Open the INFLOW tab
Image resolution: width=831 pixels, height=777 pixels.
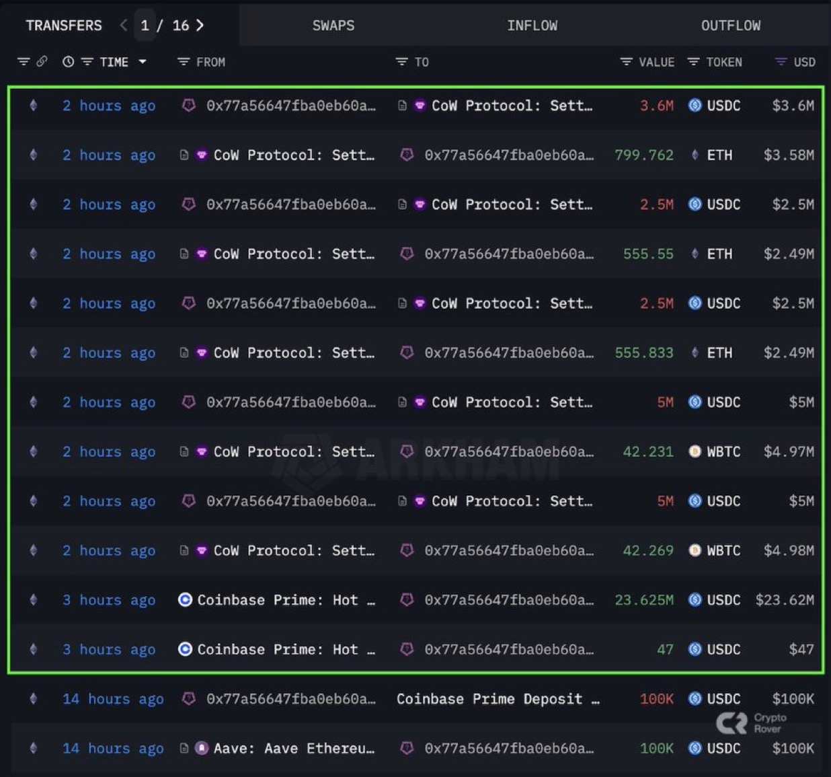pyautogui.click(x=532, y=26)
